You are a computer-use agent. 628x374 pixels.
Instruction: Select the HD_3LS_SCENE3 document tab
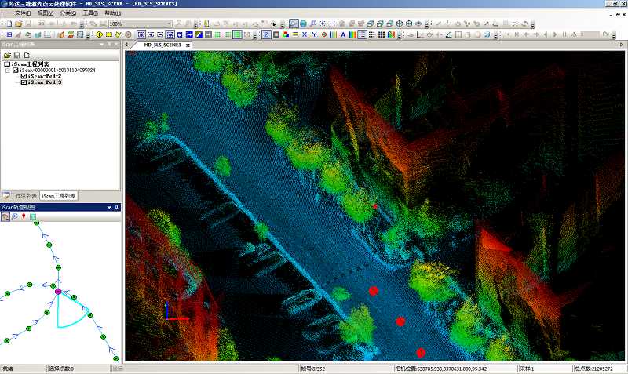click(162, 45)
